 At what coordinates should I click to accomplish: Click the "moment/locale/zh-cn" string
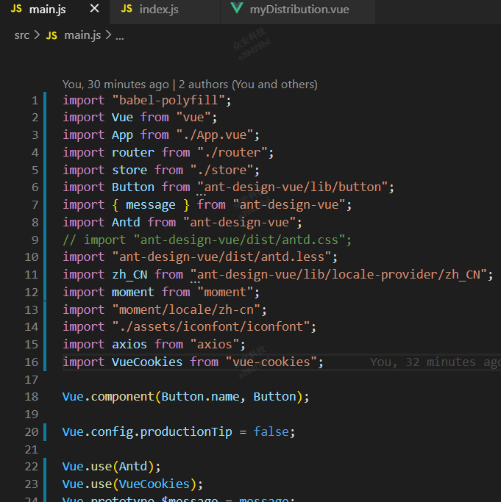click(186, 309)
